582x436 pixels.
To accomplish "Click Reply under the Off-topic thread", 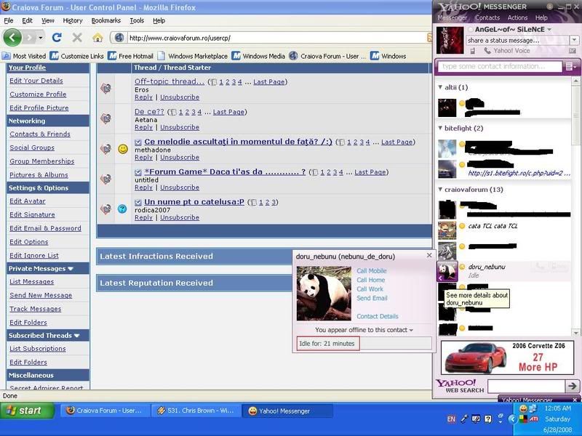I will pos(143,97).
